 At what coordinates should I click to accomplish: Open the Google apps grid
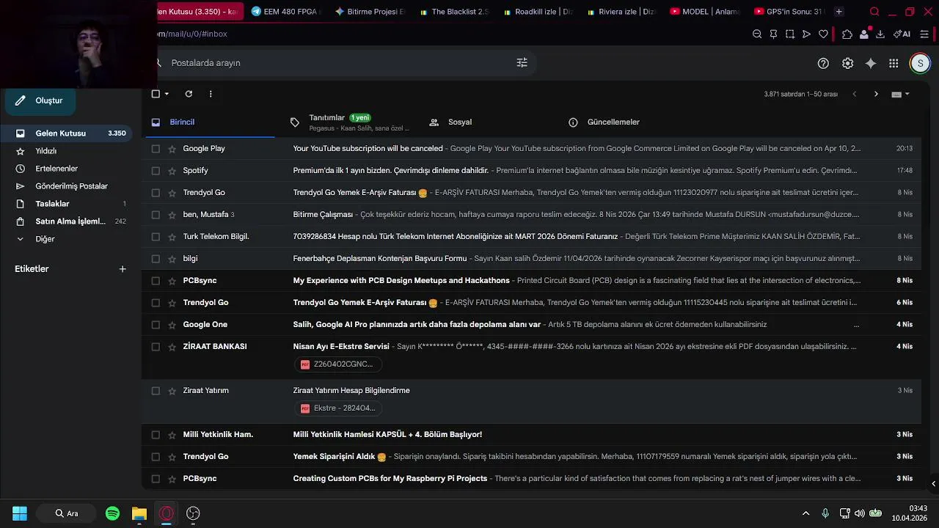coord(894,64)
